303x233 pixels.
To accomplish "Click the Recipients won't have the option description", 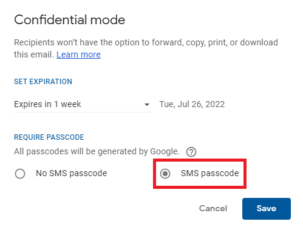I will (146, 48).
